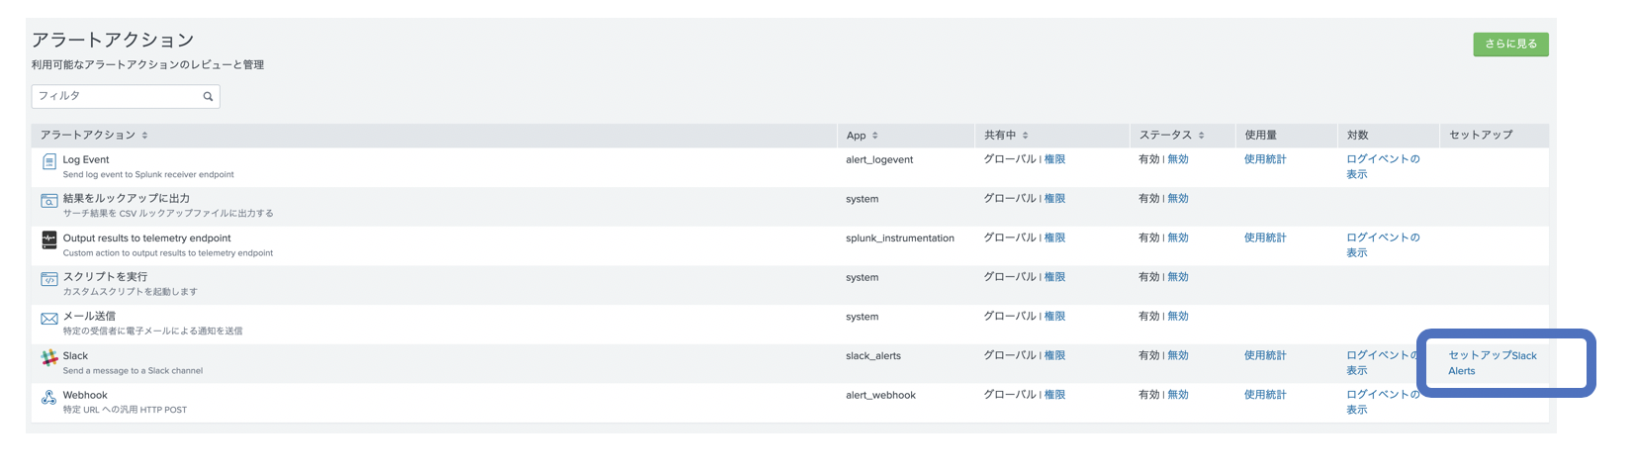Viewport: 1636px width, 475px height.
Task: Click the Log Event action icon
Action: tap(49, 161)
